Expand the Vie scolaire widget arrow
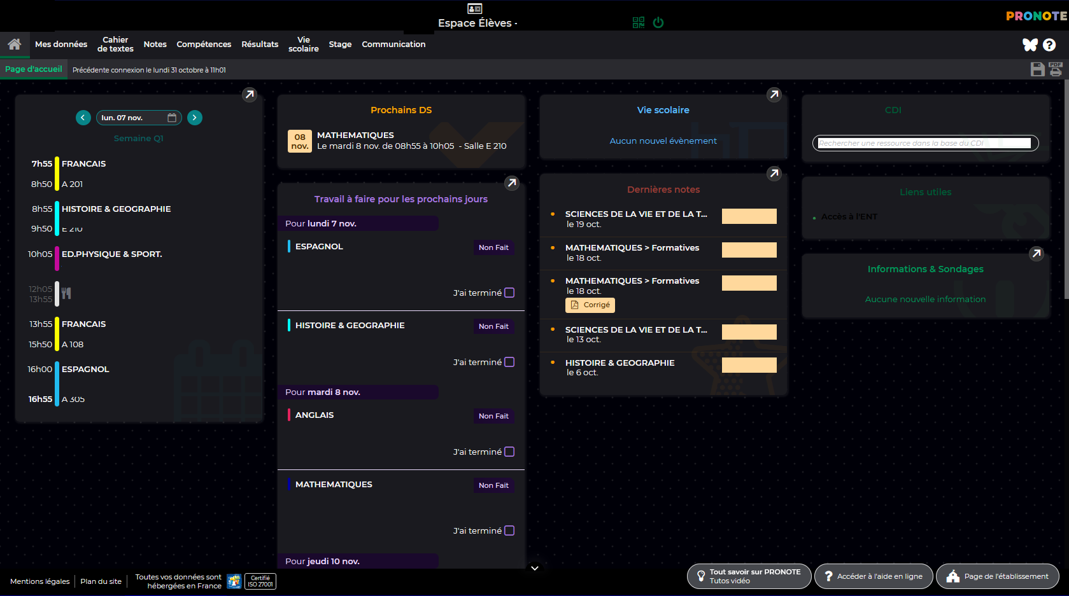The width and height of the screenshot is (1069, 596). 774,95
